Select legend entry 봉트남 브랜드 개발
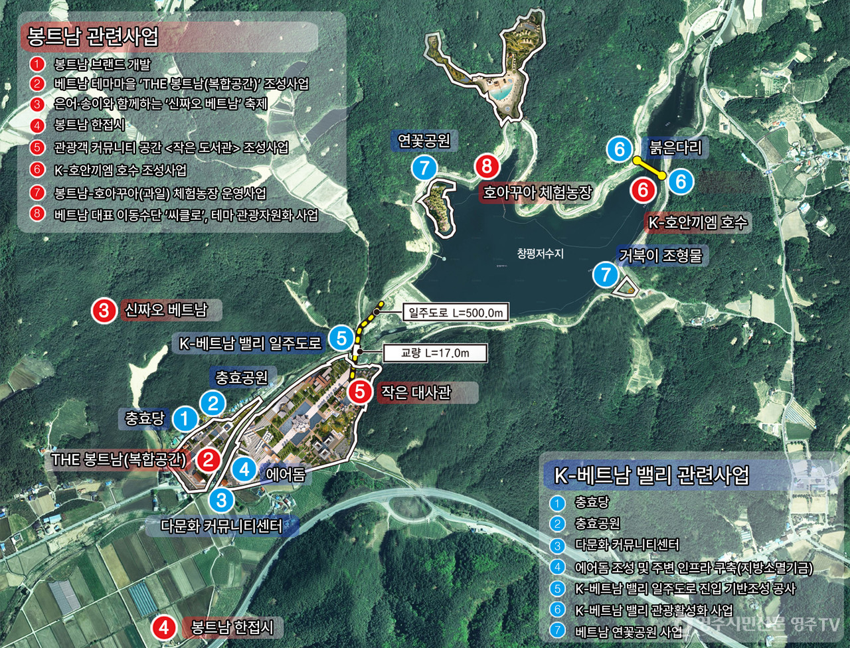Viewport: 850px width, 648px height. pos(102,64)
